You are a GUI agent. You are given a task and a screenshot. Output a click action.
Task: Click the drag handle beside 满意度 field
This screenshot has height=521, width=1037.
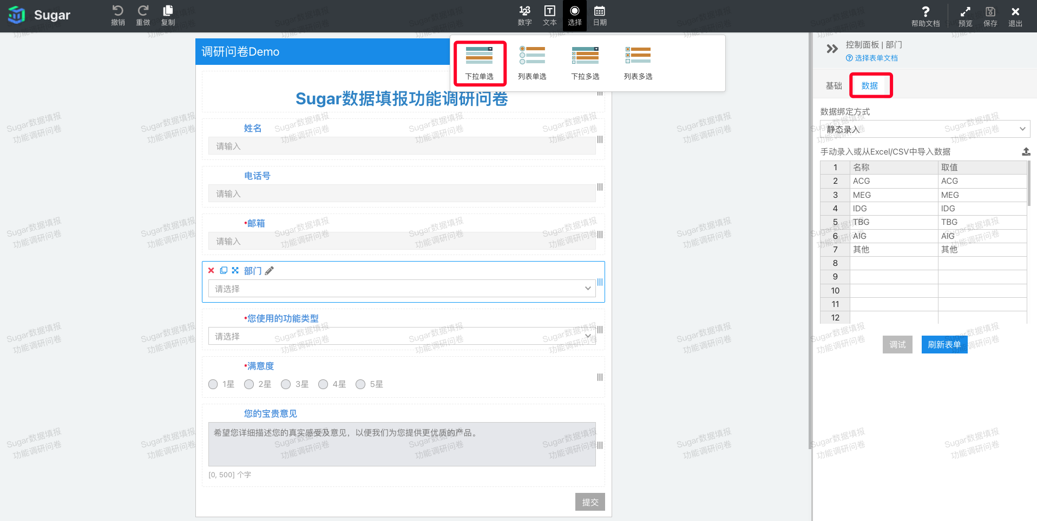(x=600, y=377)
